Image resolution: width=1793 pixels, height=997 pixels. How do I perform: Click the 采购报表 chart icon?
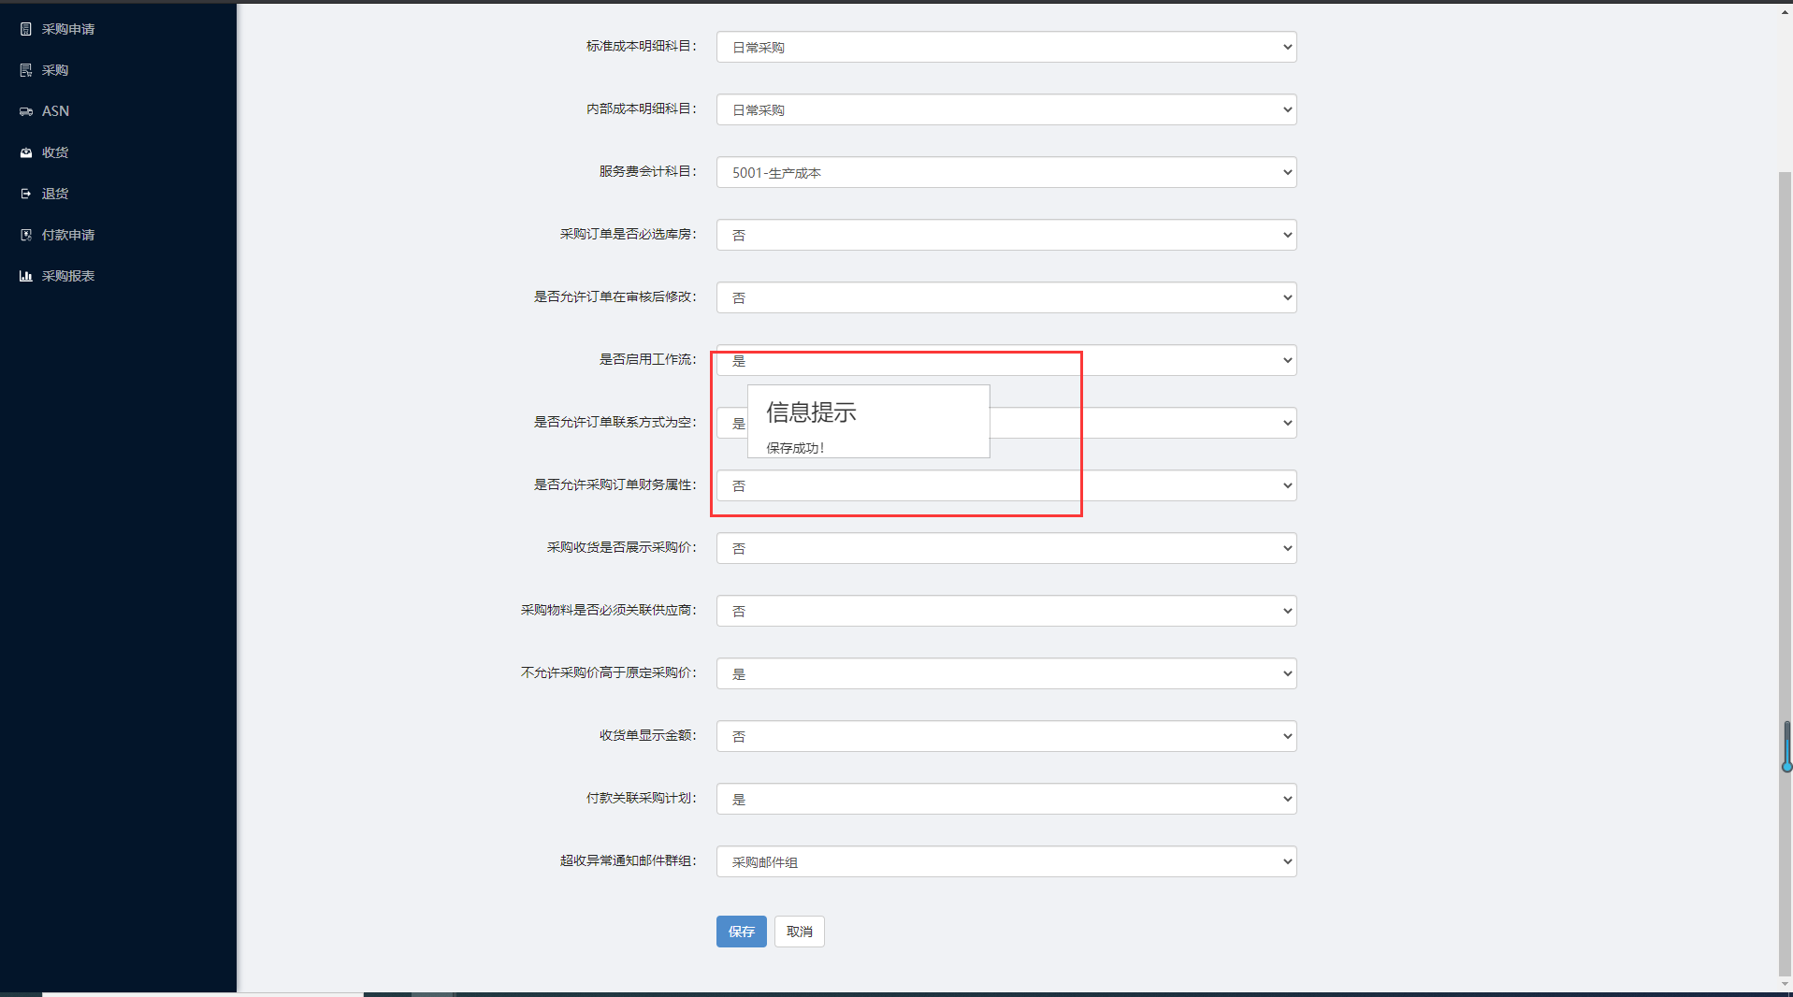tap(26, 276)
